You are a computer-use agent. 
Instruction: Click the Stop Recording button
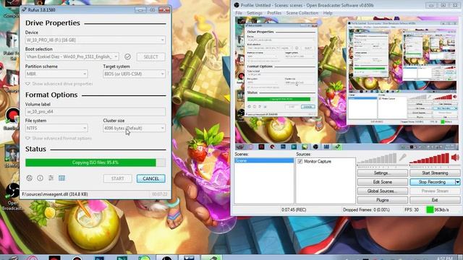coord(433,182)
